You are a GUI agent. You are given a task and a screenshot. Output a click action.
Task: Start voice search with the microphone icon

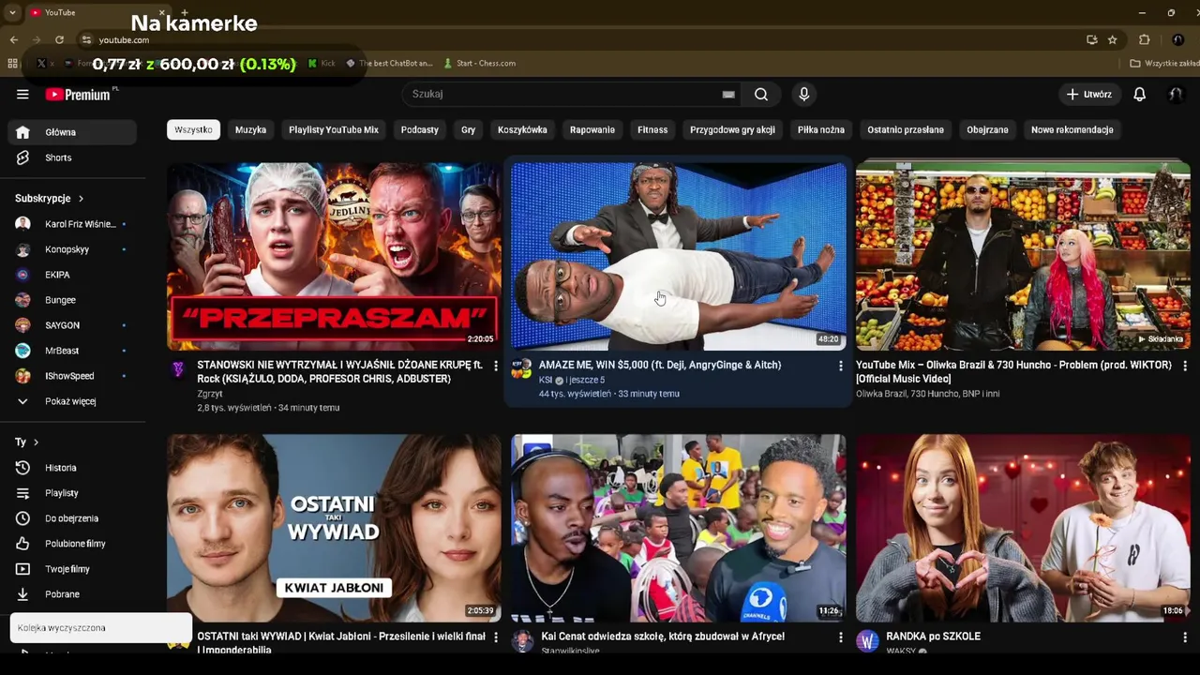click(803, 94)
